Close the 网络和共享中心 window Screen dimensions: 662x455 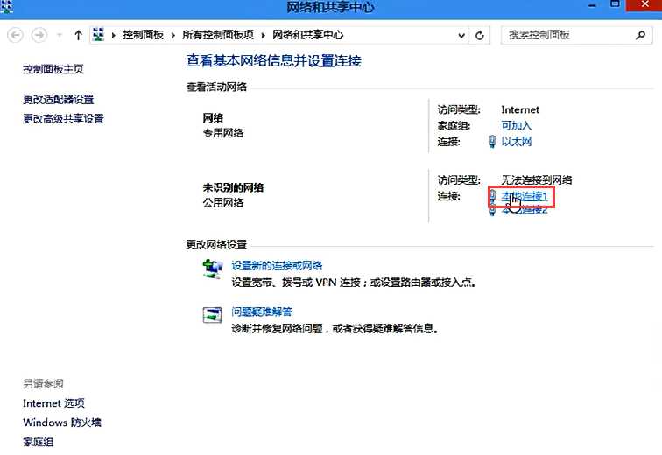[644, 4]
